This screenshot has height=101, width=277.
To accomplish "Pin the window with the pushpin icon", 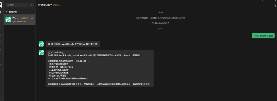I will (x=262, y=1).
